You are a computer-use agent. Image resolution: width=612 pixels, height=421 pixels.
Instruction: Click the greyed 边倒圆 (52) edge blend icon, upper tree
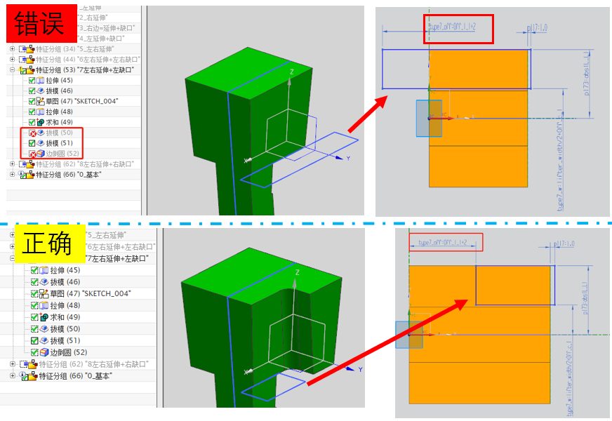pyautogui.click(x=40, y=154)
